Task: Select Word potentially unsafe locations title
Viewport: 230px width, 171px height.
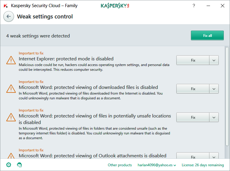Action: coord(95,119)
